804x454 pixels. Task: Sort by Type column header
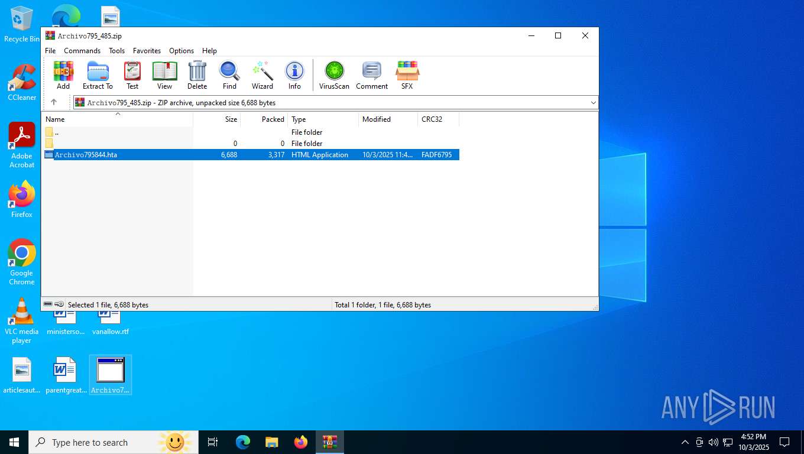tap(323, 119)
